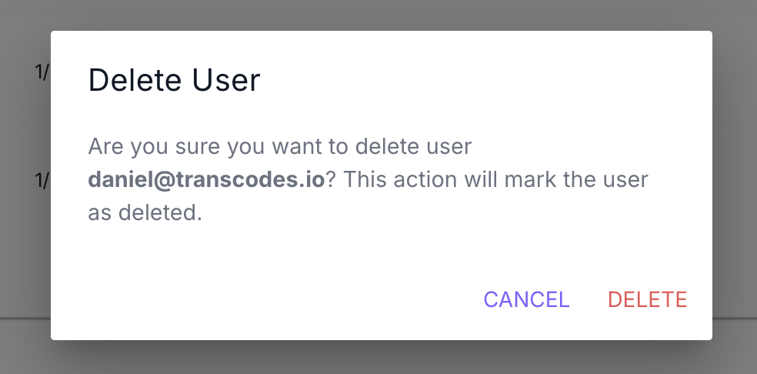Click the lower partially hidden "1/" text
757x374 pixels.
tap(42, 180)
